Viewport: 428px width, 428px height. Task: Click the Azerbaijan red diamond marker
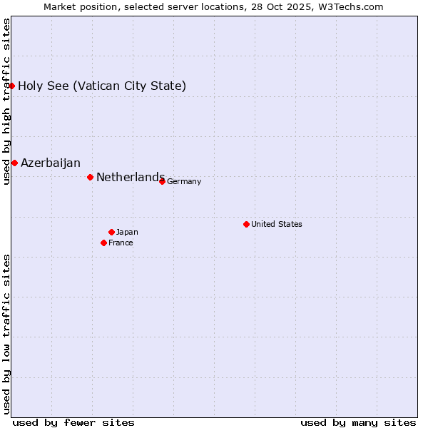point(14,163)
